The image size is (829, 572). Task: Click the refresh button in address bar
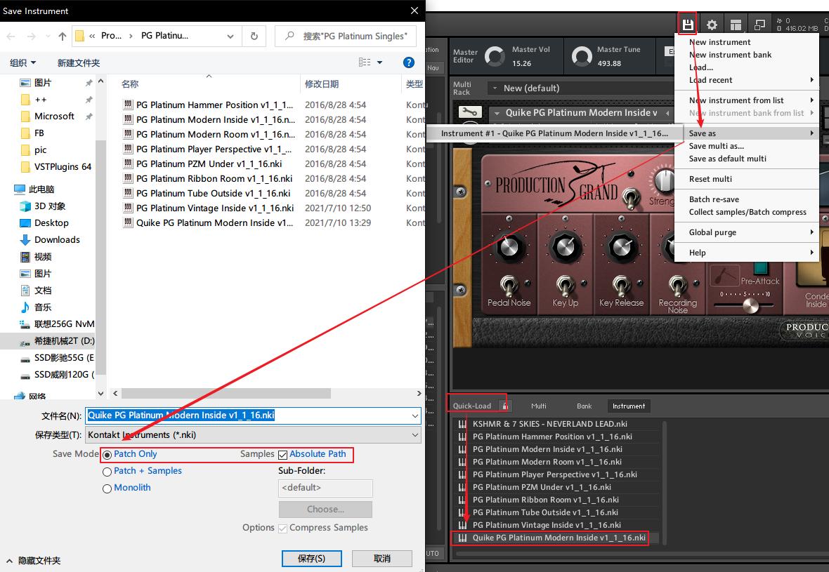(254, 36)
